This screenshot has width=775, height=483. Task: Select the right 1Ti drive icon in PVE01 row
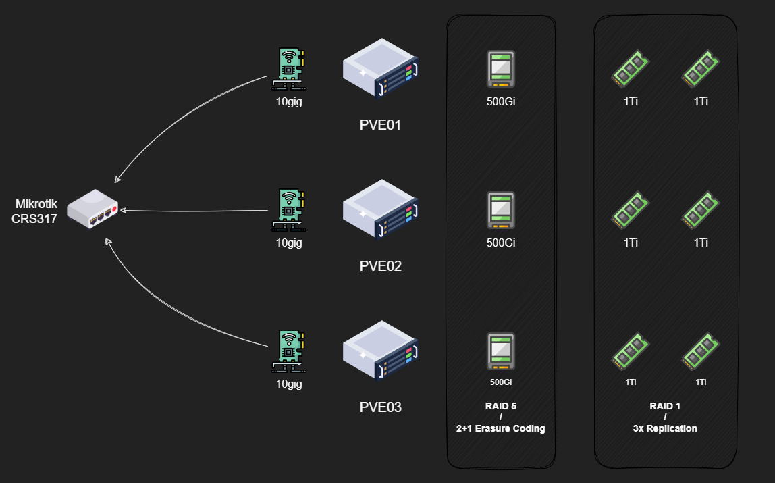701,69
